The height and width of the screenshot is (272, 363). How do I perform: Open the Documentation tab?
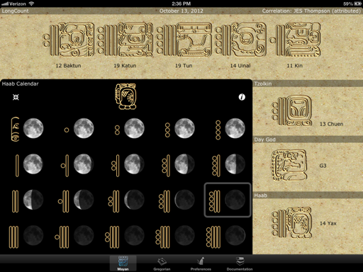point(240,263)
